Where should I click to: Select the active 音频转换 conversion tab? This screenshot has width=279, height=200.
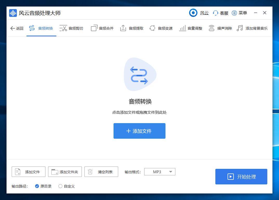click(x=41, y=28)
